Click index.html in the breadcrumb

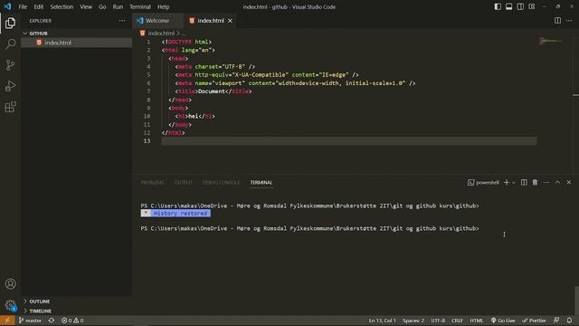(x=161, y=34)
